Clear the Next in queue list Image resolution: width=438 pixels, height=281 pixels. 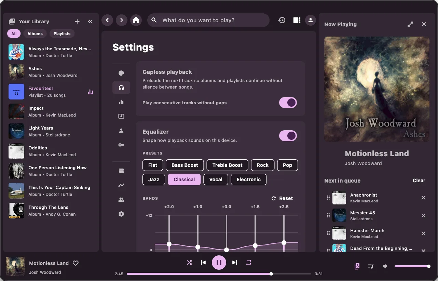[x=419, y=180]
